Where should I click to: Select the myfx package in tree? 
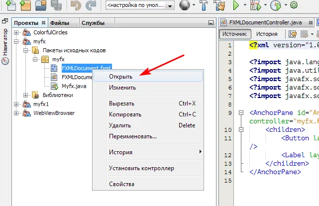click(x=58, y=59)
